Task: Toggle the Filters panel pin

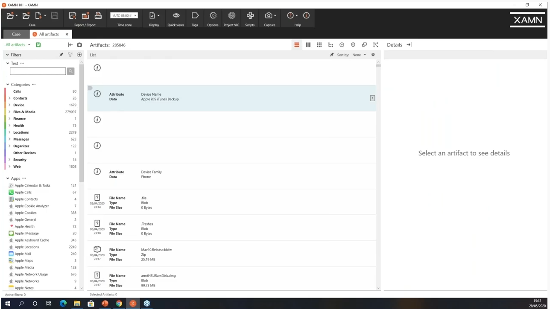Action: click(61, 55)
